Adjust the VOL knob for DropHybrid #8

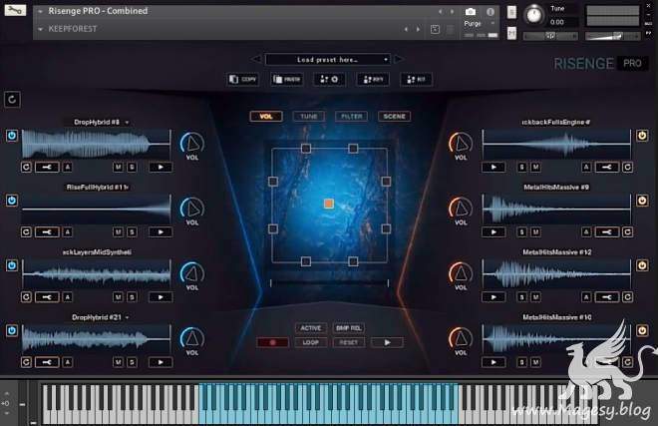[x=192, y=144]
